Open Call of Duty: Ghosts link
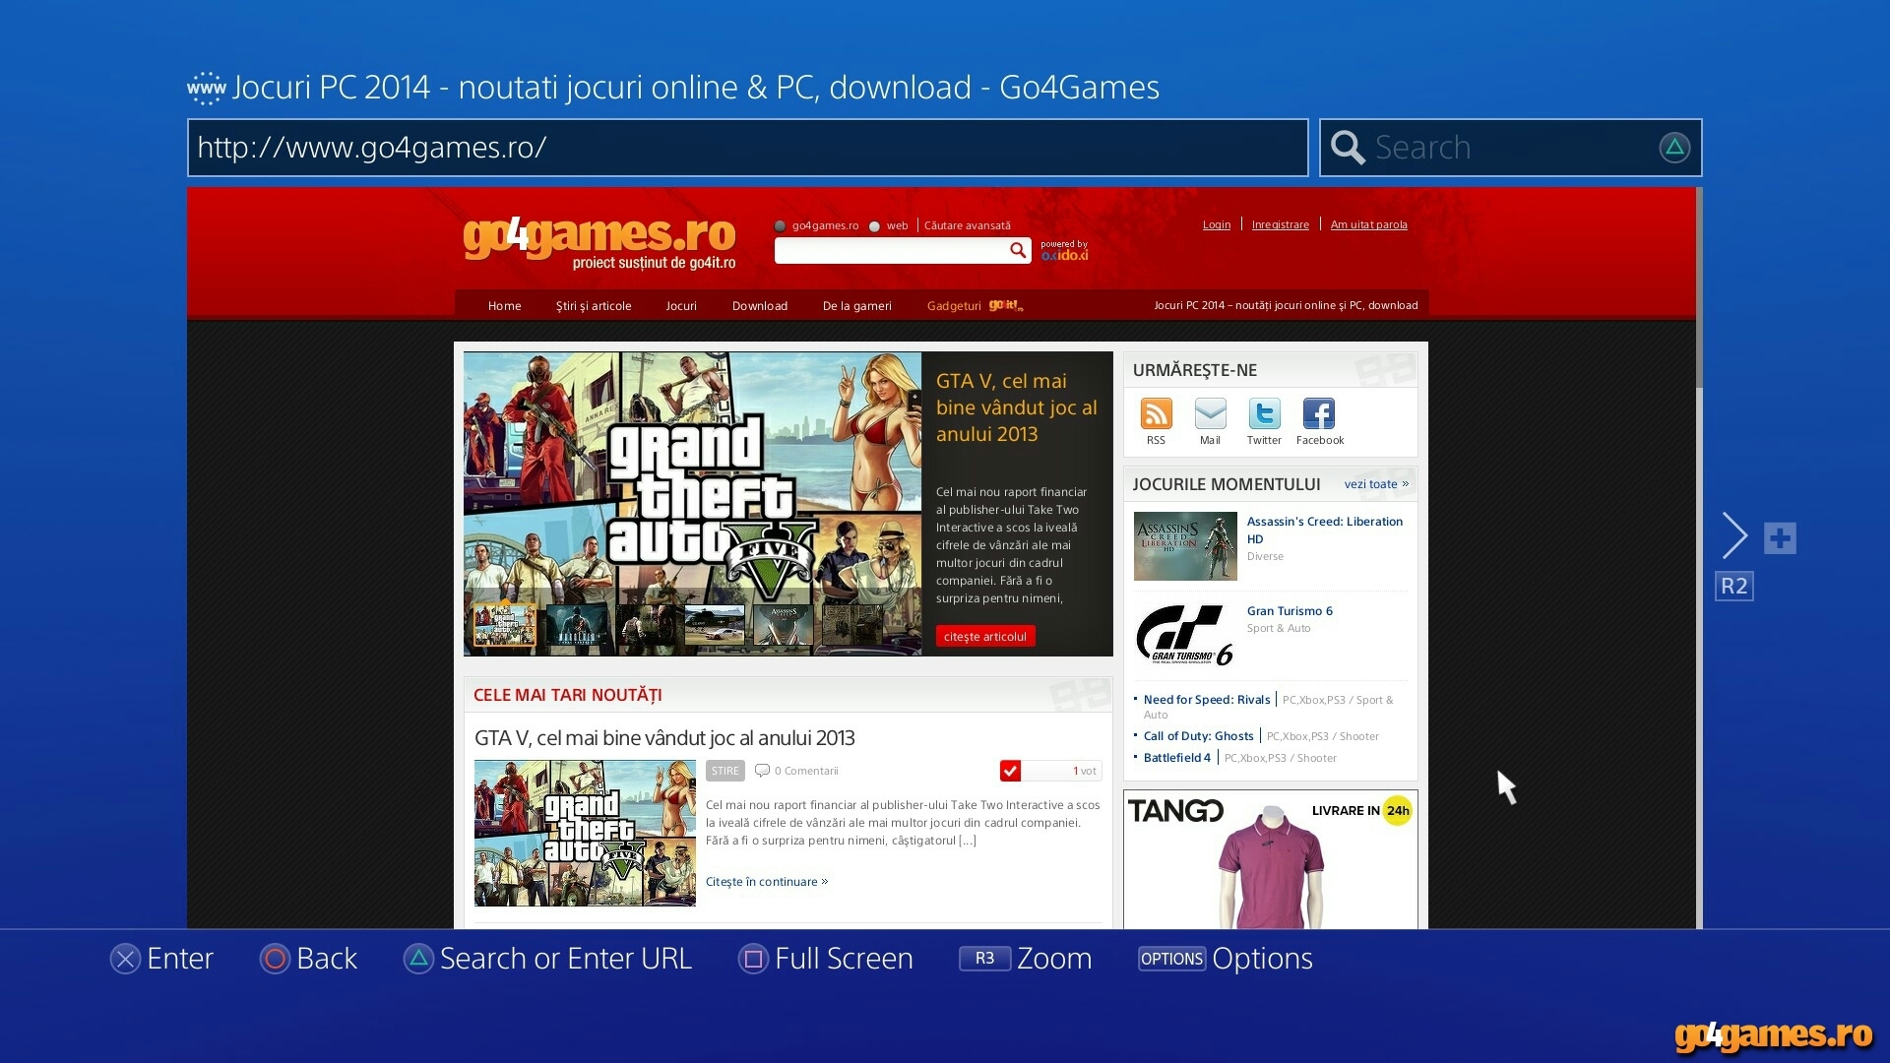1890x1063 pixels. point(1199,736)
